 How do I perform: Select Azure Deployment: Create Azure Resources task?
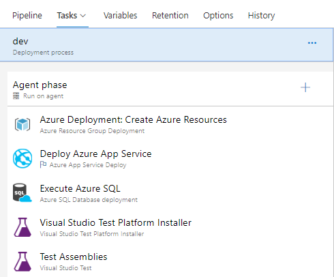tap(170, 124)
